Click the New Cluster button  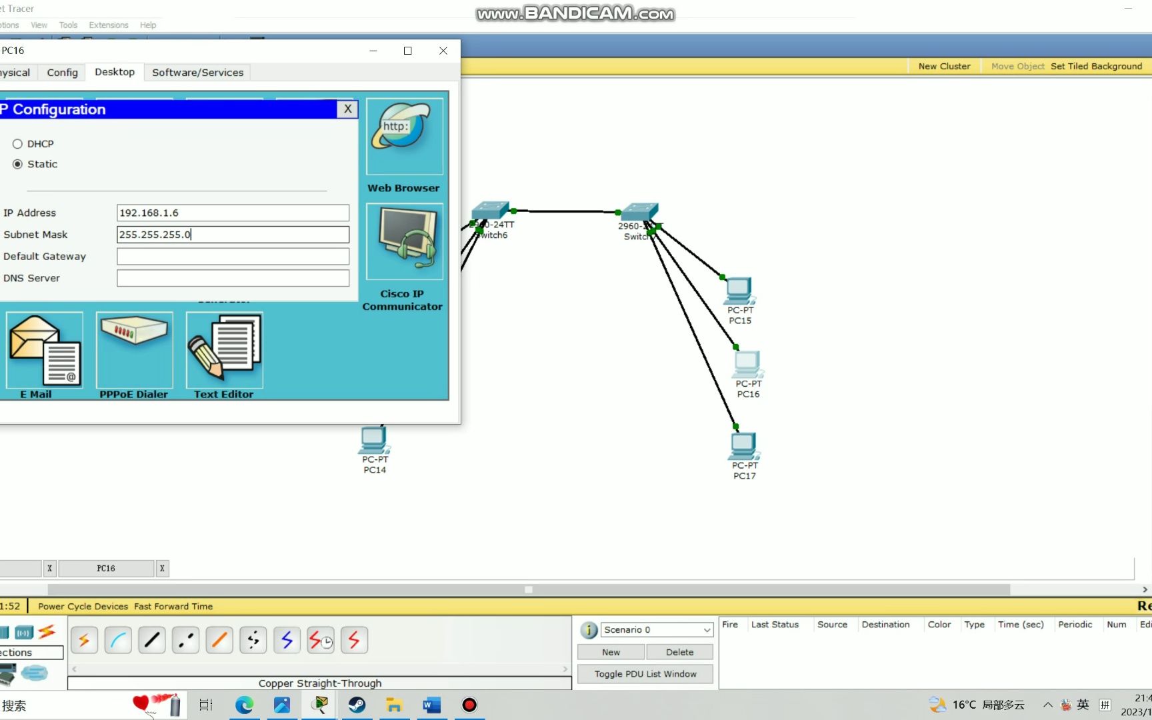pos(944,66)
